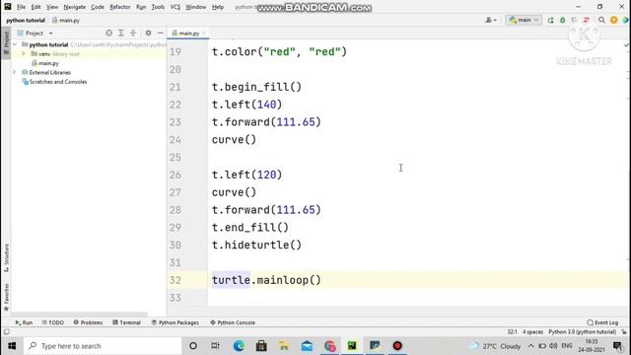Viewport: 631px width, 355px height.
Task: Click the orange IDE updates icon
Action: tap(613, 20)
